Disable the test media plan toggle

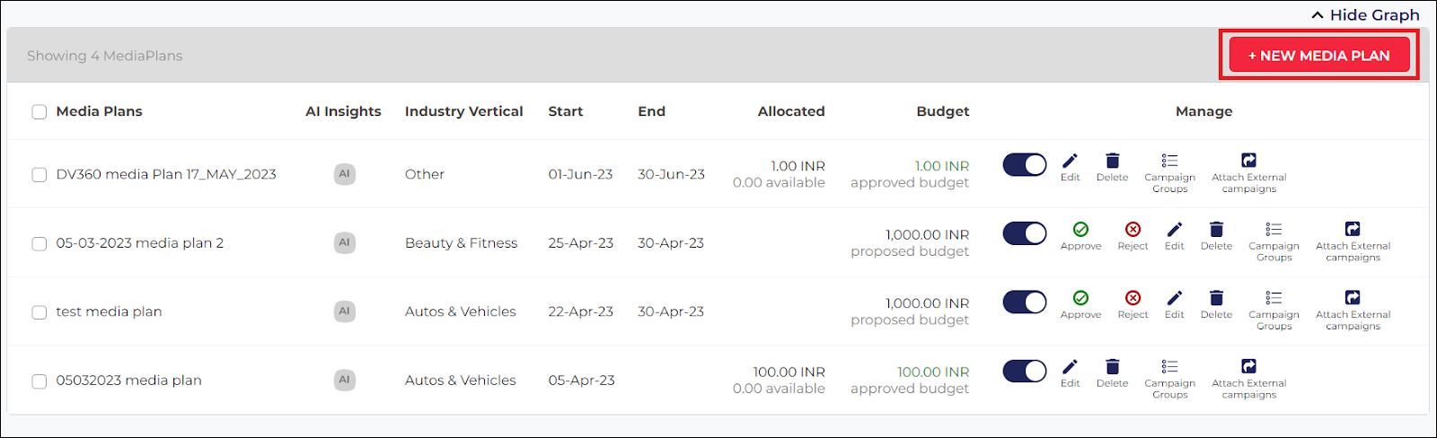(1025, 302)
